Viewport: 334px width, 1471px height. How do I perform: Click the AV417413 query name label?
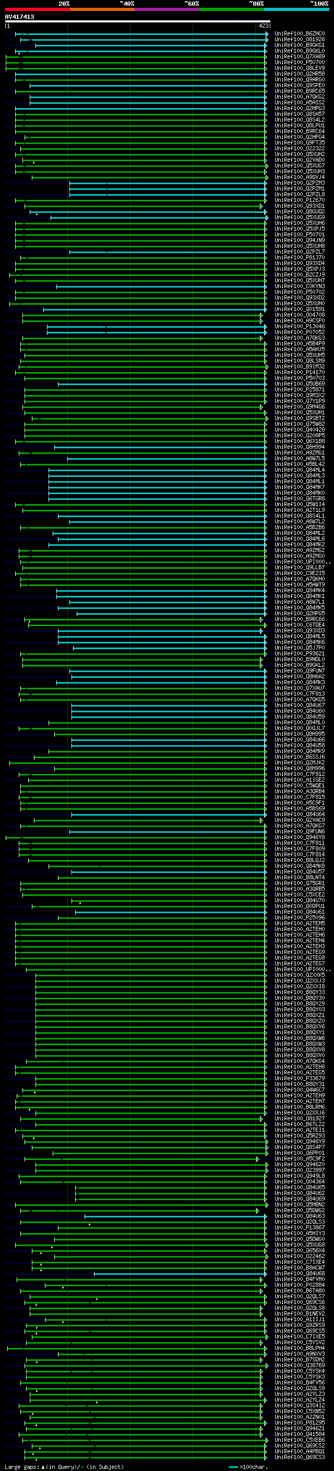[19, 17]
